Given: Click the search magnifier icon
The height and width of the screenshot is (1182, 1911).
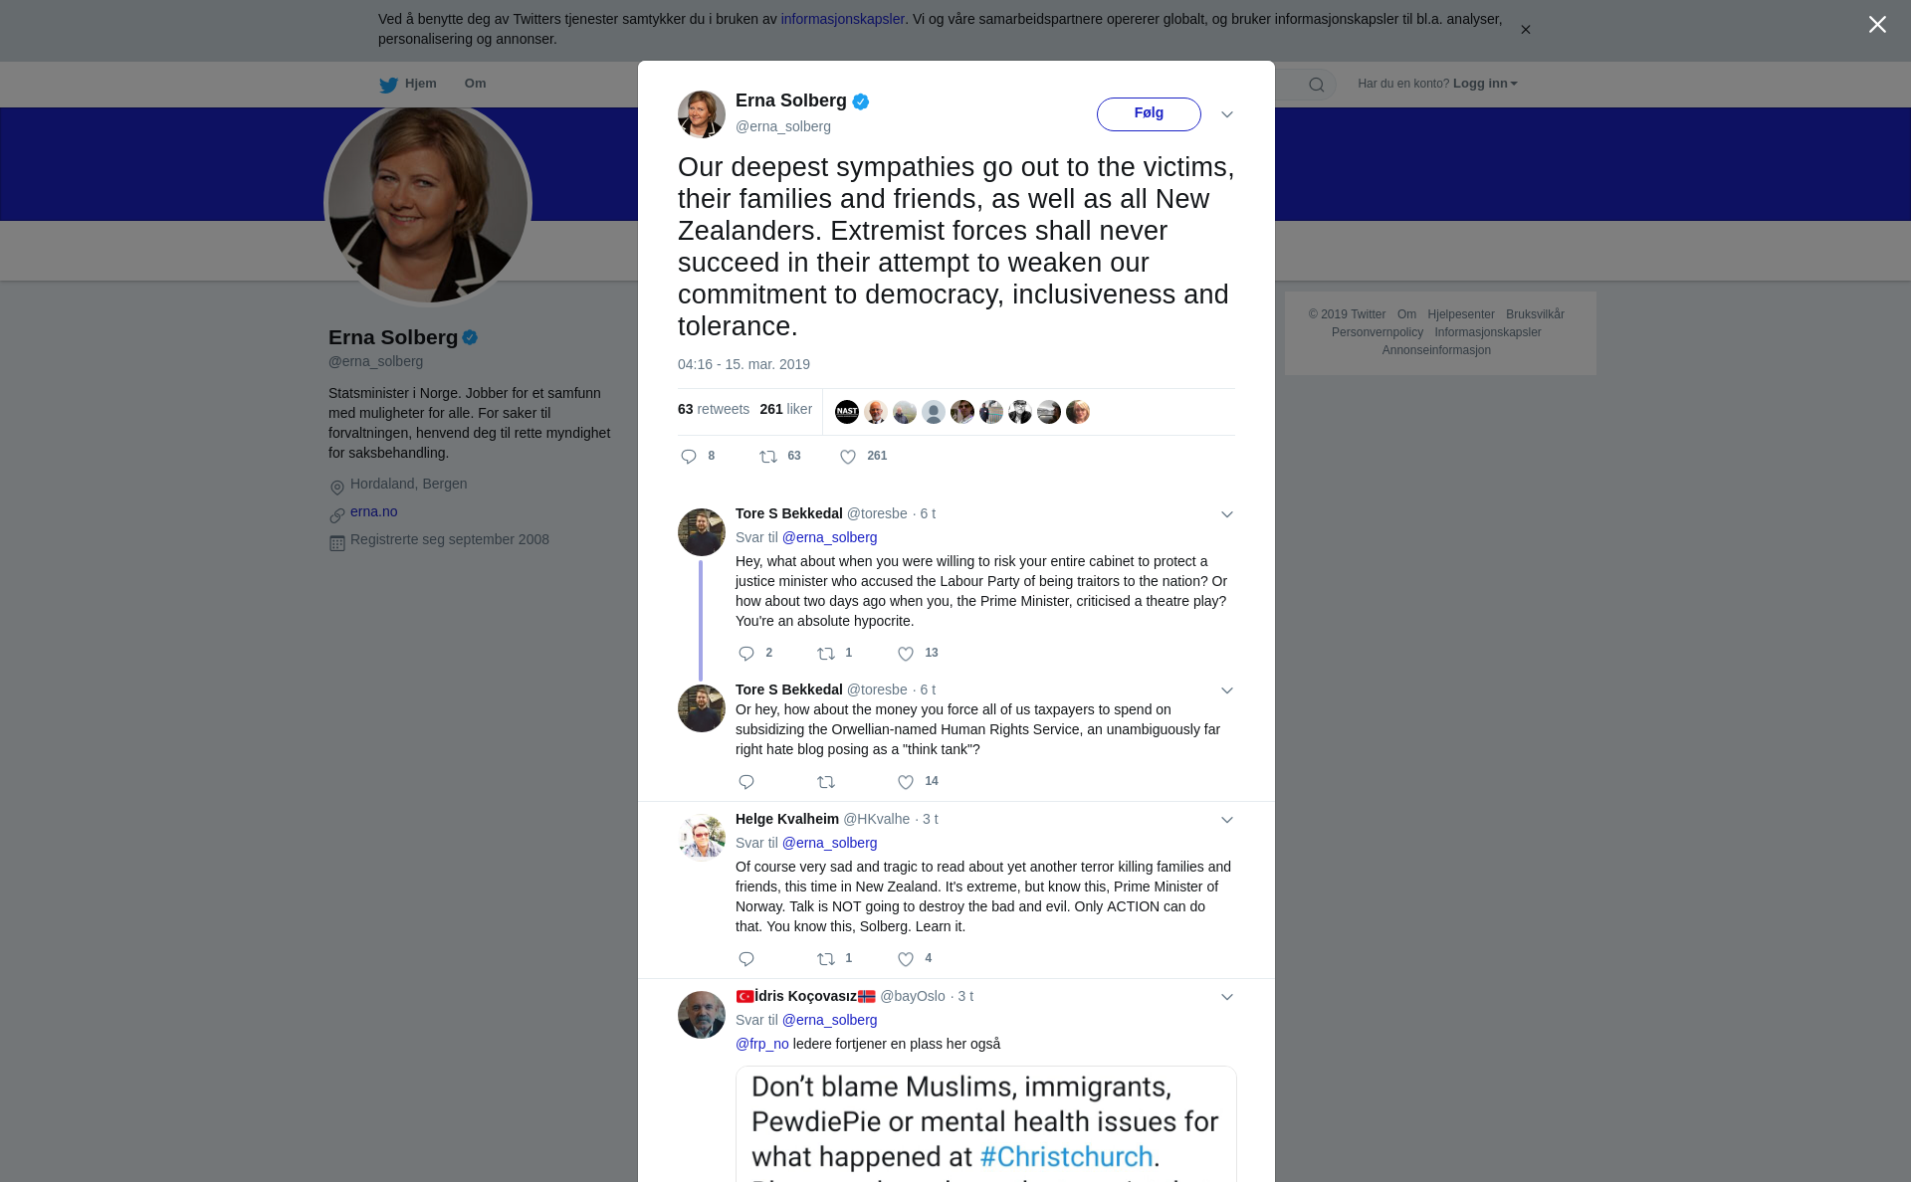Looking at the screenshot, I should pos(1317,85).
